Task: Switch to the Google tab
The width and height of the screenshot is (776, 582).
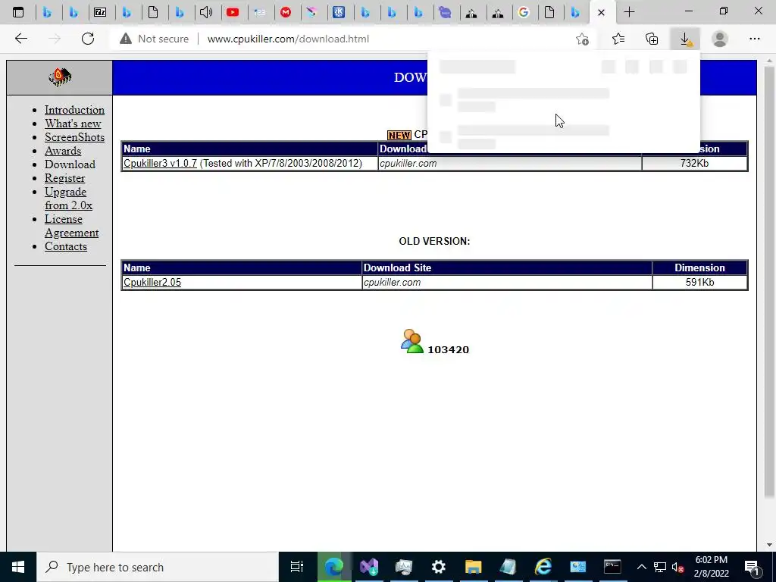Action: (x=523, y=12)
